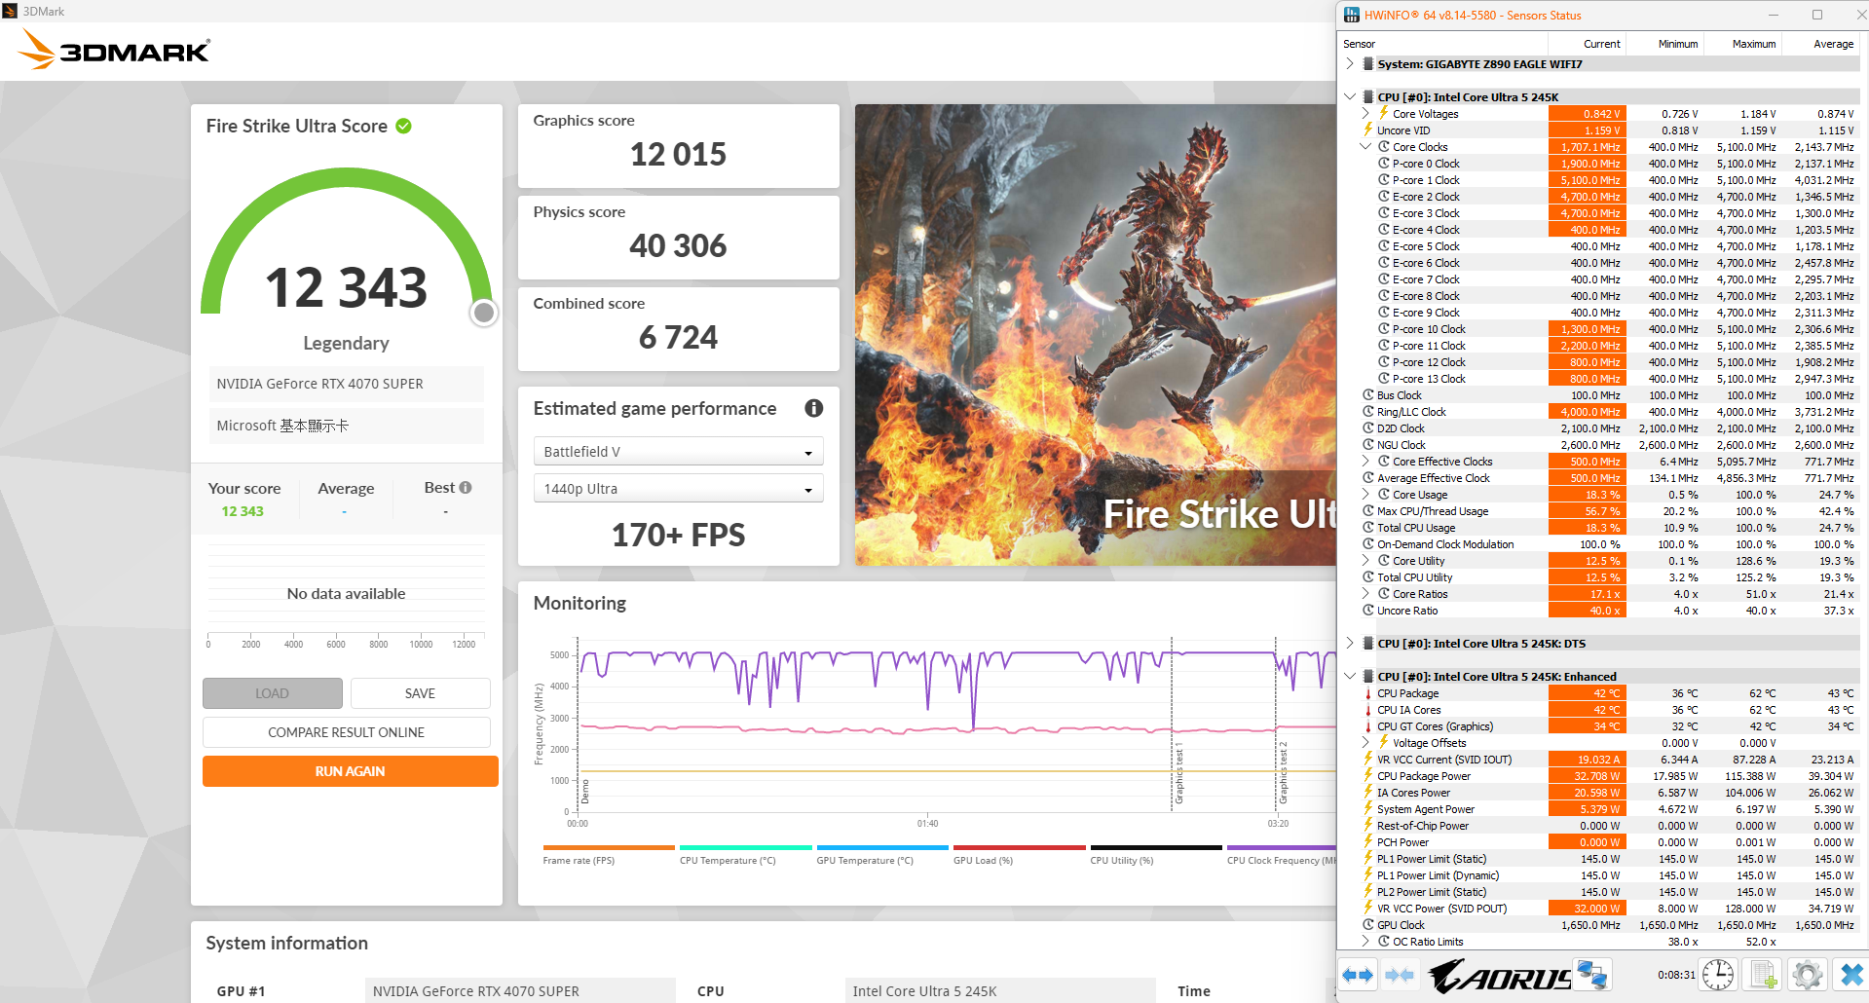Click the gauge icon on the Core Usage row
Screen dimensions: 1869x1003
pyautogui.click(x=1383, y=495)
